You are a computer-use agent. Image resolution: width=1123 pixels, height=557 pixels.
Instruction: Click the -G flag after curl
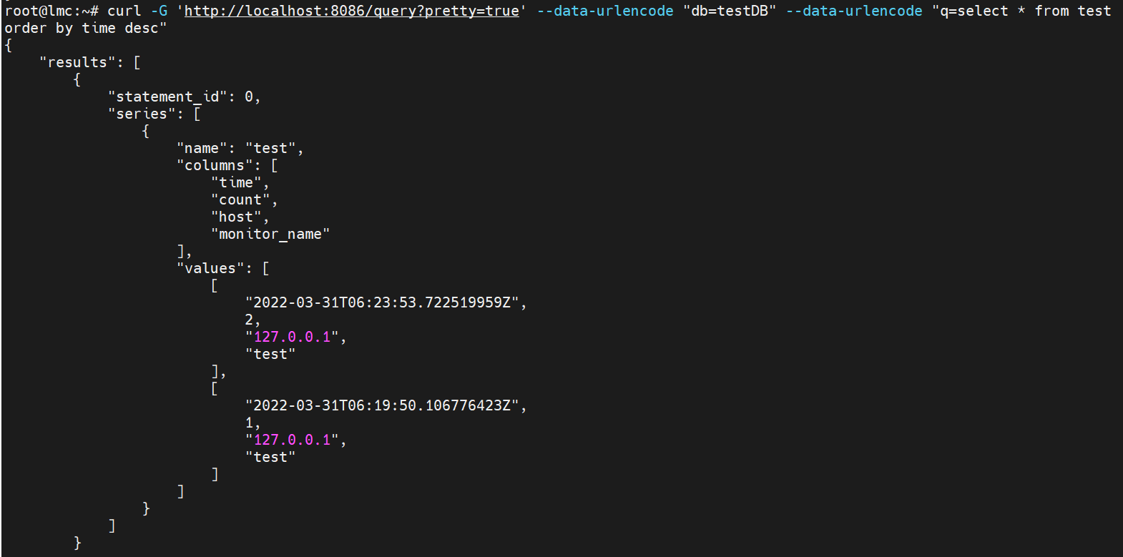159,11
